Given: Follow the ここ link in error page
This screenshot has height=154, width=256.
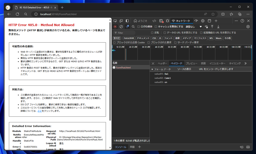Looking at the screenshot, I should coord(40,111).
